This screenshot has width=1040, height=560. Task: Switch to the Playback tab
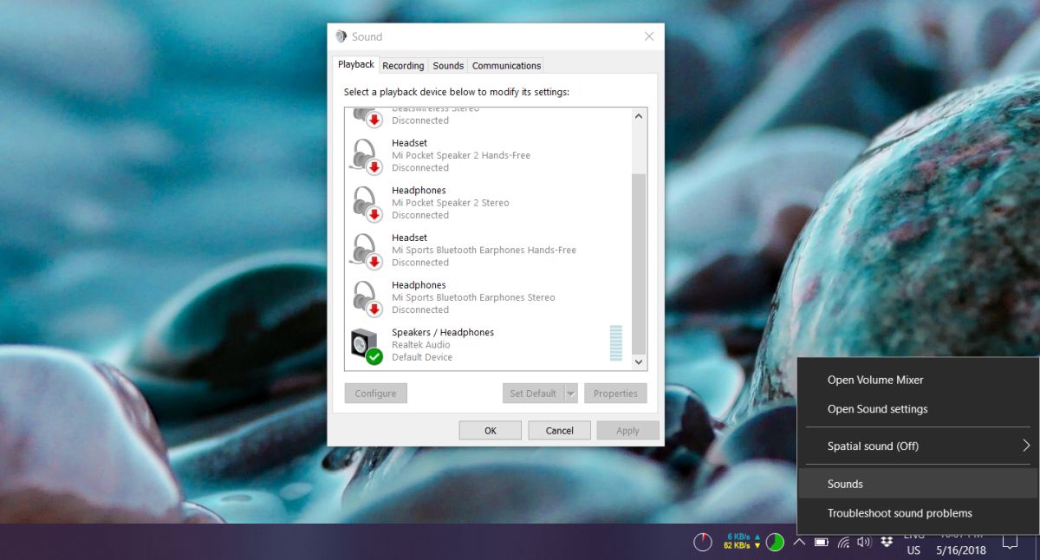[356, 64]
